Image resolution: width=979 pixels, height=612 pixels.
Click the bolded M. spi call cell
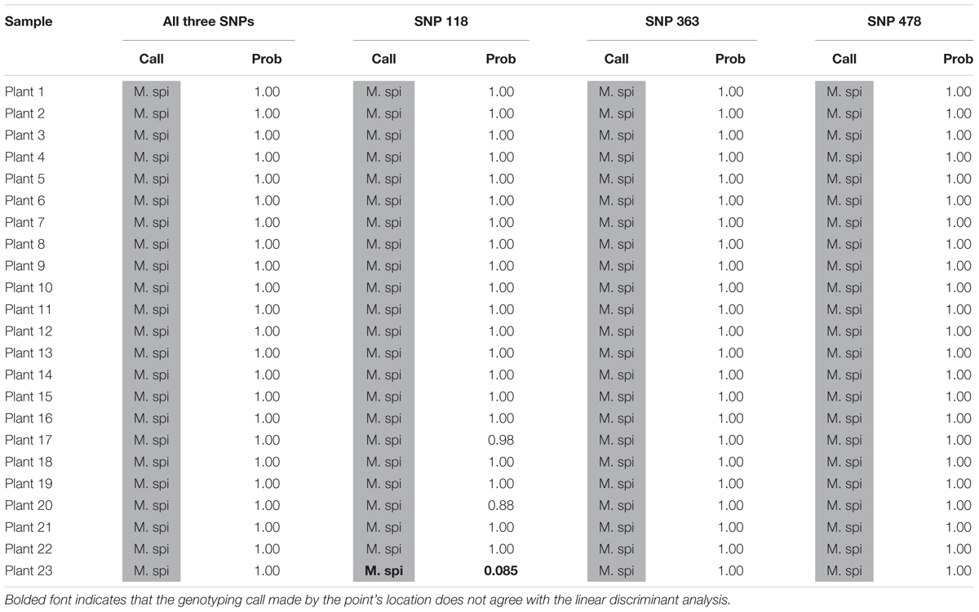click(383, 571)
